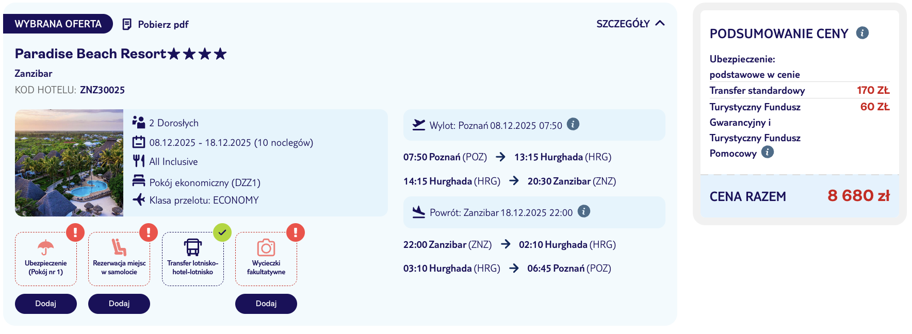Screen dimensions: 912x334
Task: Select the Rezerwacja miejsc w samolocie tile
Action: tap(119, 259)
